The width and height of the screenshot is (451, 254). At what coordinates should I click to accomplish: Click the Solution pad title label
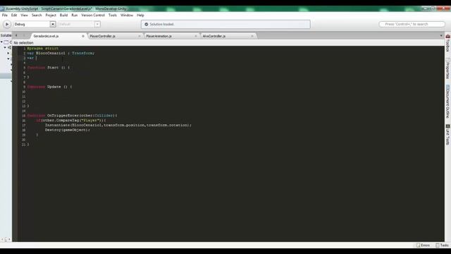tap(6, 35)
